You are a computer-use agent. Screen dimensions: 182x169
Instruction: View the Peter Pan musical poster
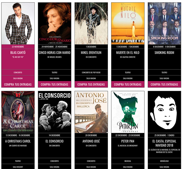click(128, 112)
